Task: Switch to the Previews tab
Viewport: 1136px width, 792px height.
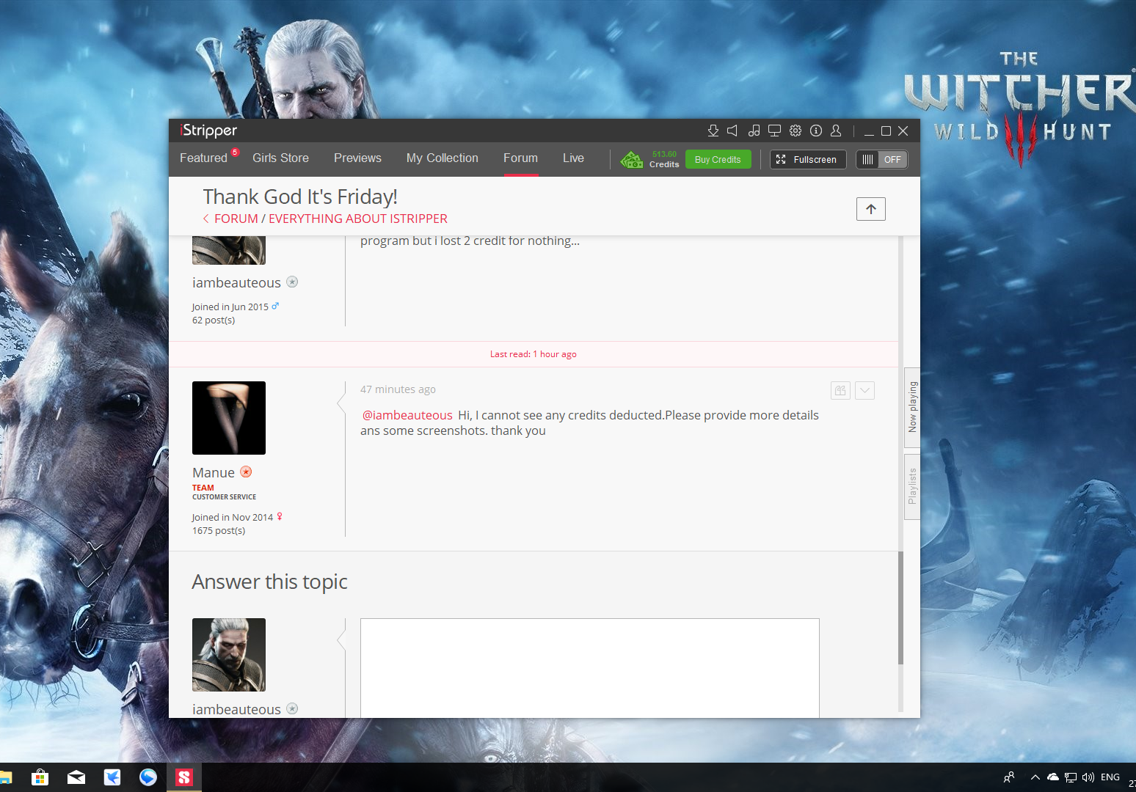Action: [x=357, y=158]
